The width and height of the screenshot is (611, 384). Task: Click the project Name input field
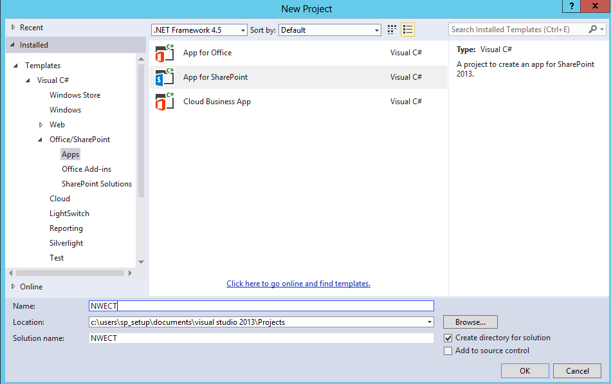(261, 306)
